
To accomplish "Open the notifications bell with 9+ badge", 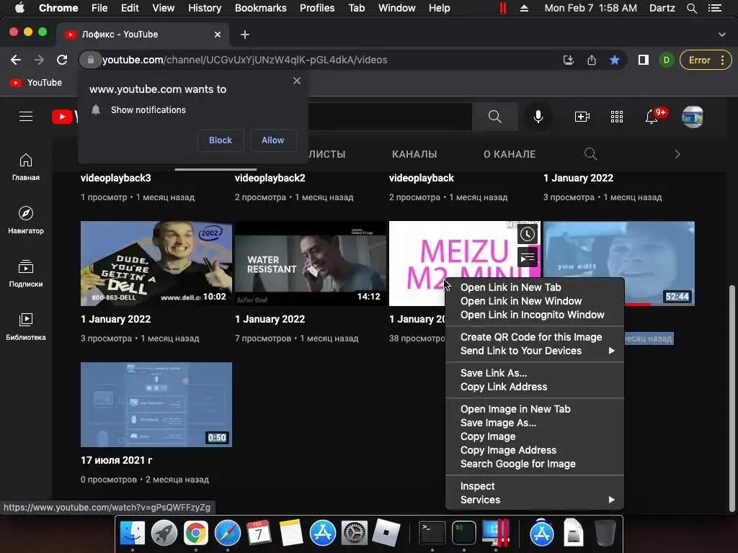I will point(652,116).
